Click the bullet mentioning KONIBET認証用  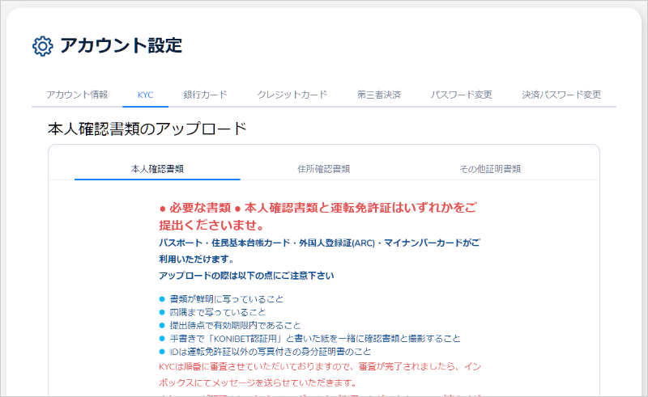[x=314, y=339]
